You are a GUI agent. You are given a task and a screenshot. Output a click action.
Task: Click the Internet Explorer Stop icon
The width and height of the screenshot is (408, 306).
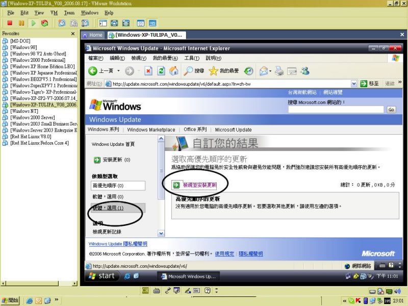148,71
